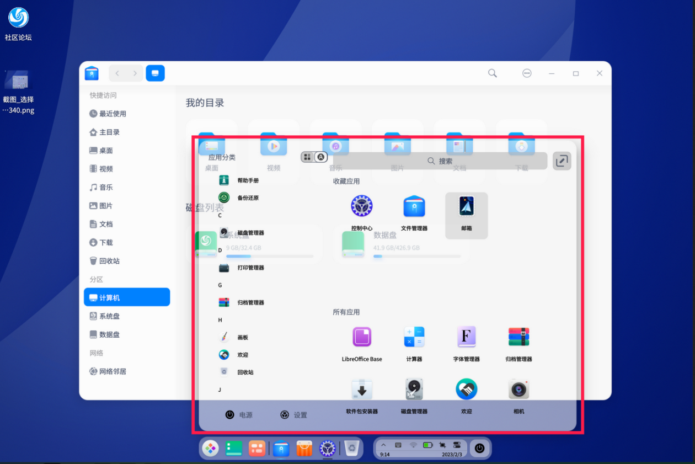Go back in the file manager
Viewport: 695px width, 464px height.
[x=117, y=73]
